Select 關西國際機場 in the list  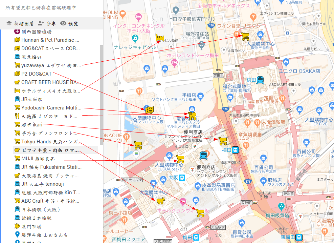[33, 32]
